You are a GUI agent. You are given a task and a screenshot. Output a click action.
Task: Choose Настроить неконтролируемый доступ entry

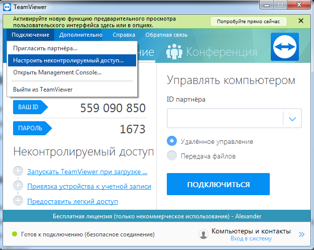coord(72,60)
